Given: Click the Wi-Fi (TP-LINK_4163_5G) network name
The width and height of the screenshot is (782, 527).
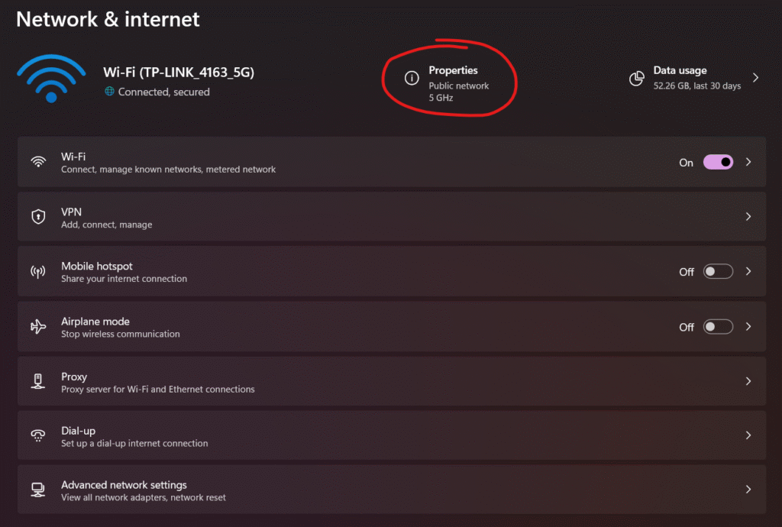Looking at the screenshot, I should (x=179, y=73).
